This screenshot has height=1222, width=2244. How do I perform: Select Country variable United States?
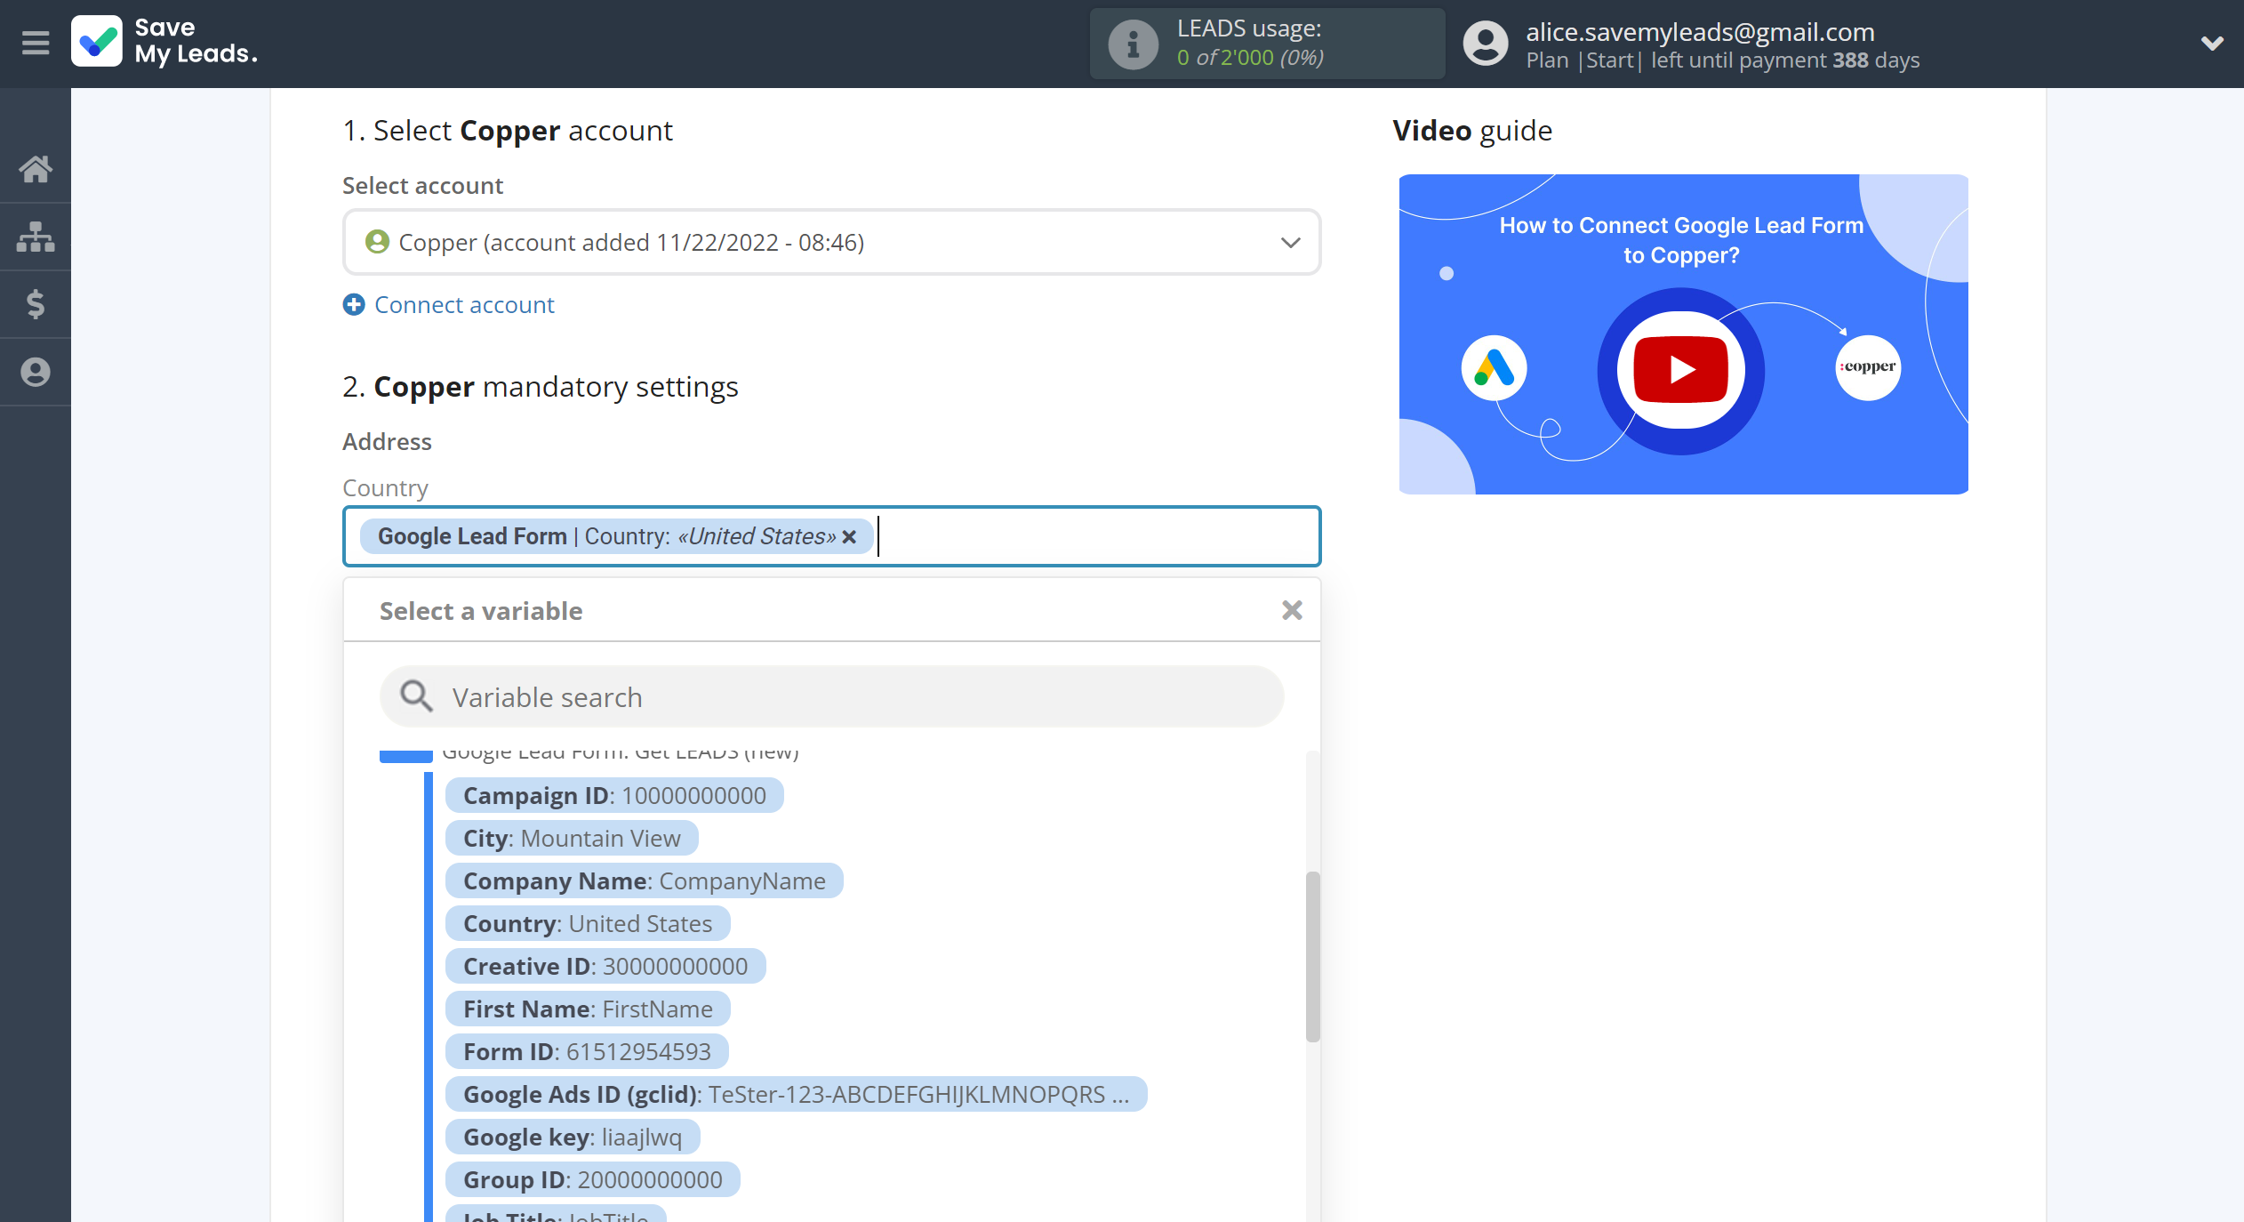click(x=585, y=922)
